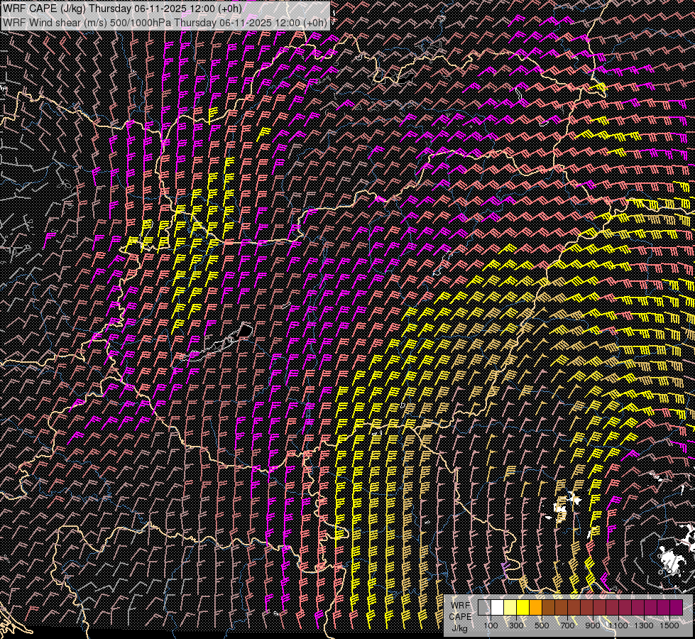Click the 1100 legend scale label
Viewport: 695px width, 639px height.
(618, 626)
